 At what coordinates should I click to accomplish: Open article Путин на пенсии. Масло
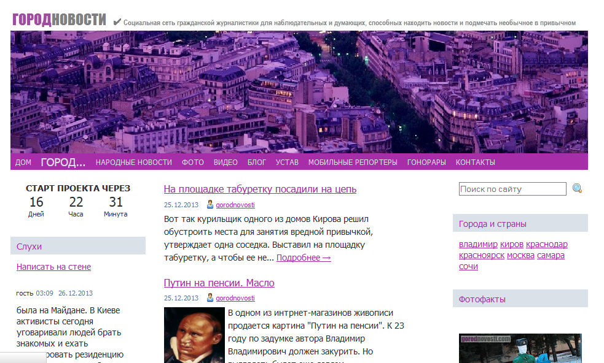point(219,283)
